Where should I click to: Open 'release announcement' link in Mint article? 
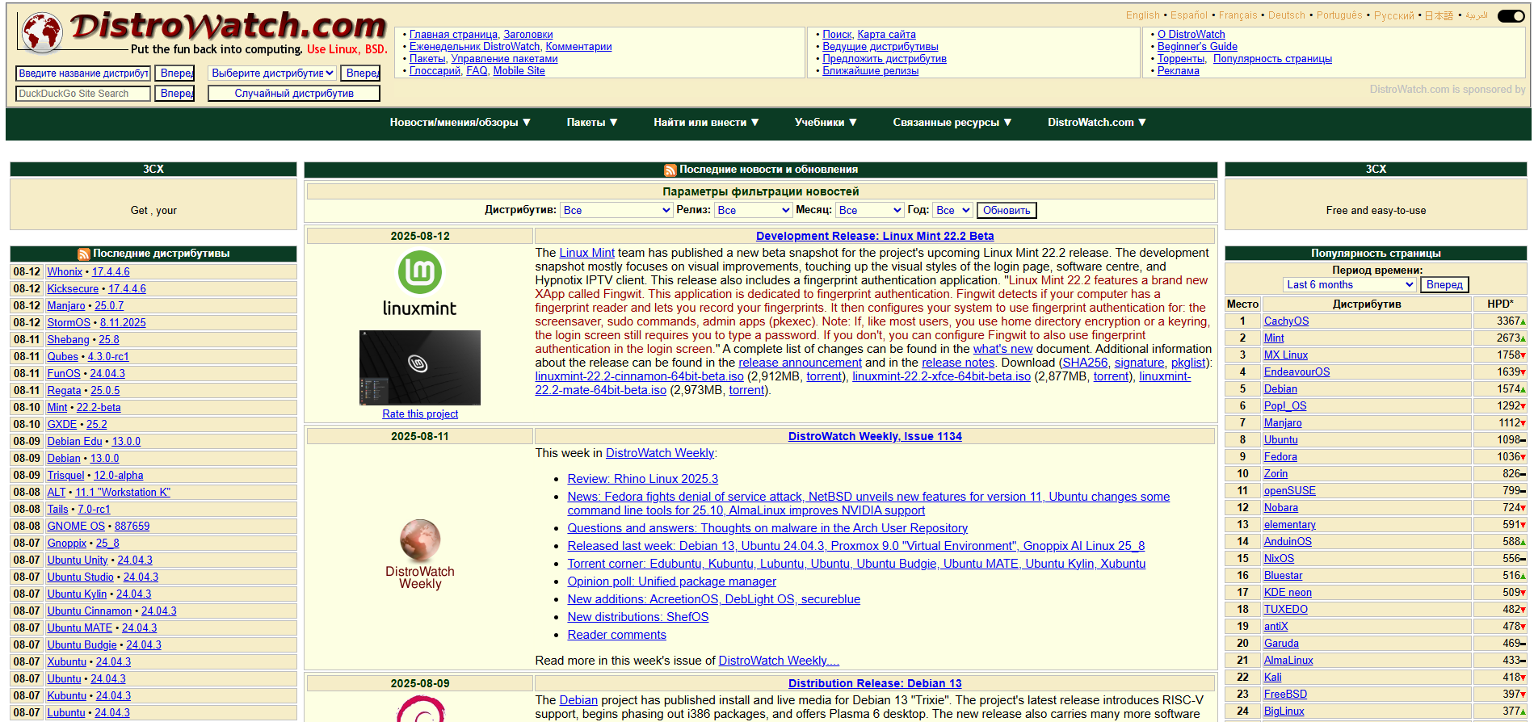coord(800,363)
